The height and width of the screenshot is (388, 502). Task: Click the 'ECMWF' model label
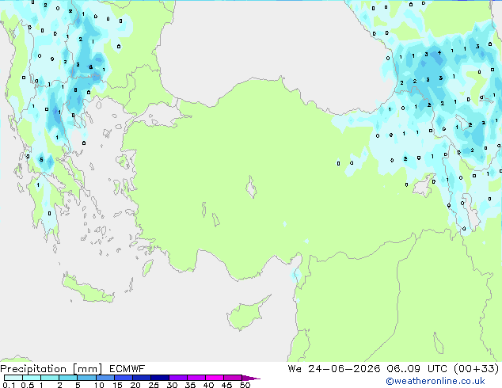click(x=127, y=369)
